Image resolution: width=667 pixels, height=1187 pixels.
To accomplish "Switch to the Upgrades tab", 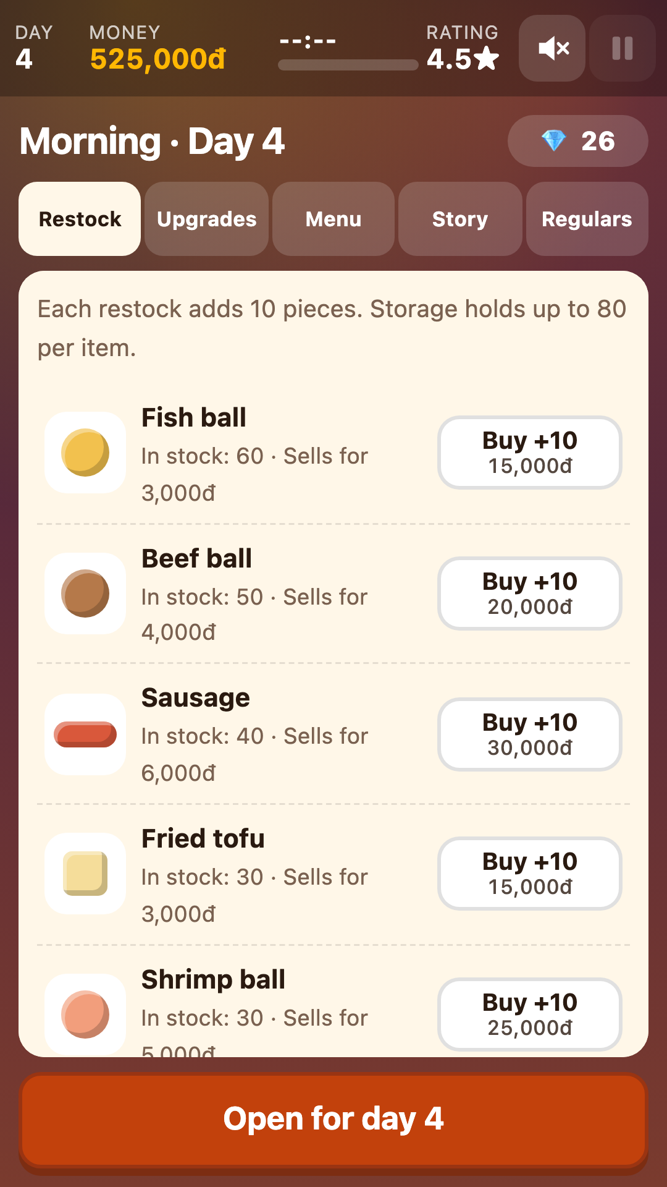I will [207, 219].
